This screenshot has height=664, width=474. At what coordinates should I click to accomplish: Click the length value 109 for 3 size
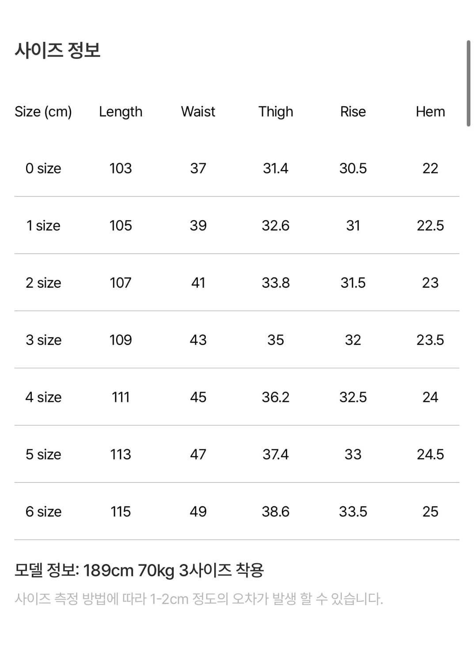coord(121,340)
